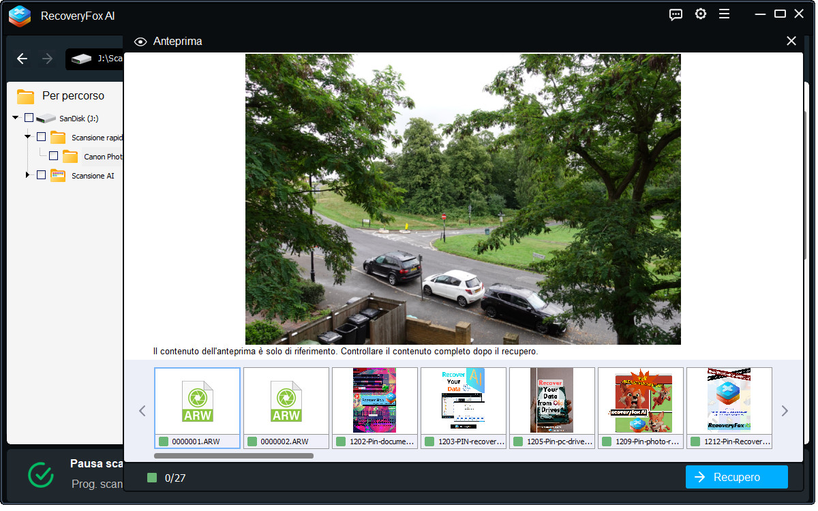Select the Per percorso view tab
The image size is (818, 511).
73,96
